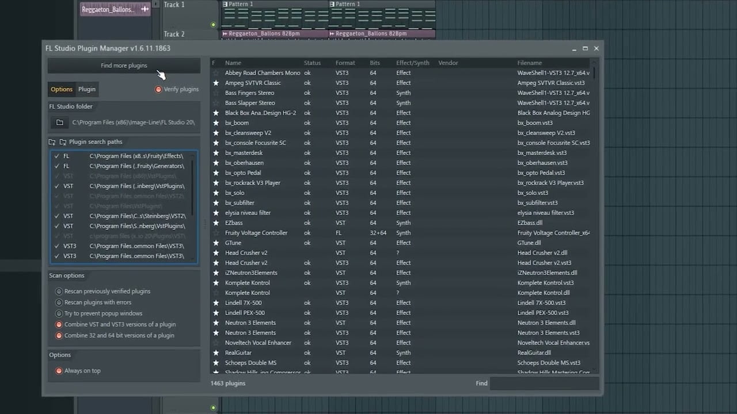Click the FL Studio folder browse icon
This screenshot has height=414, width=737.
point(60,122)
